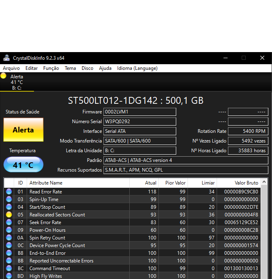This screenshot has width=272, height=279.
Task: Open the Editar menu
Action: (x=32, y=68)
